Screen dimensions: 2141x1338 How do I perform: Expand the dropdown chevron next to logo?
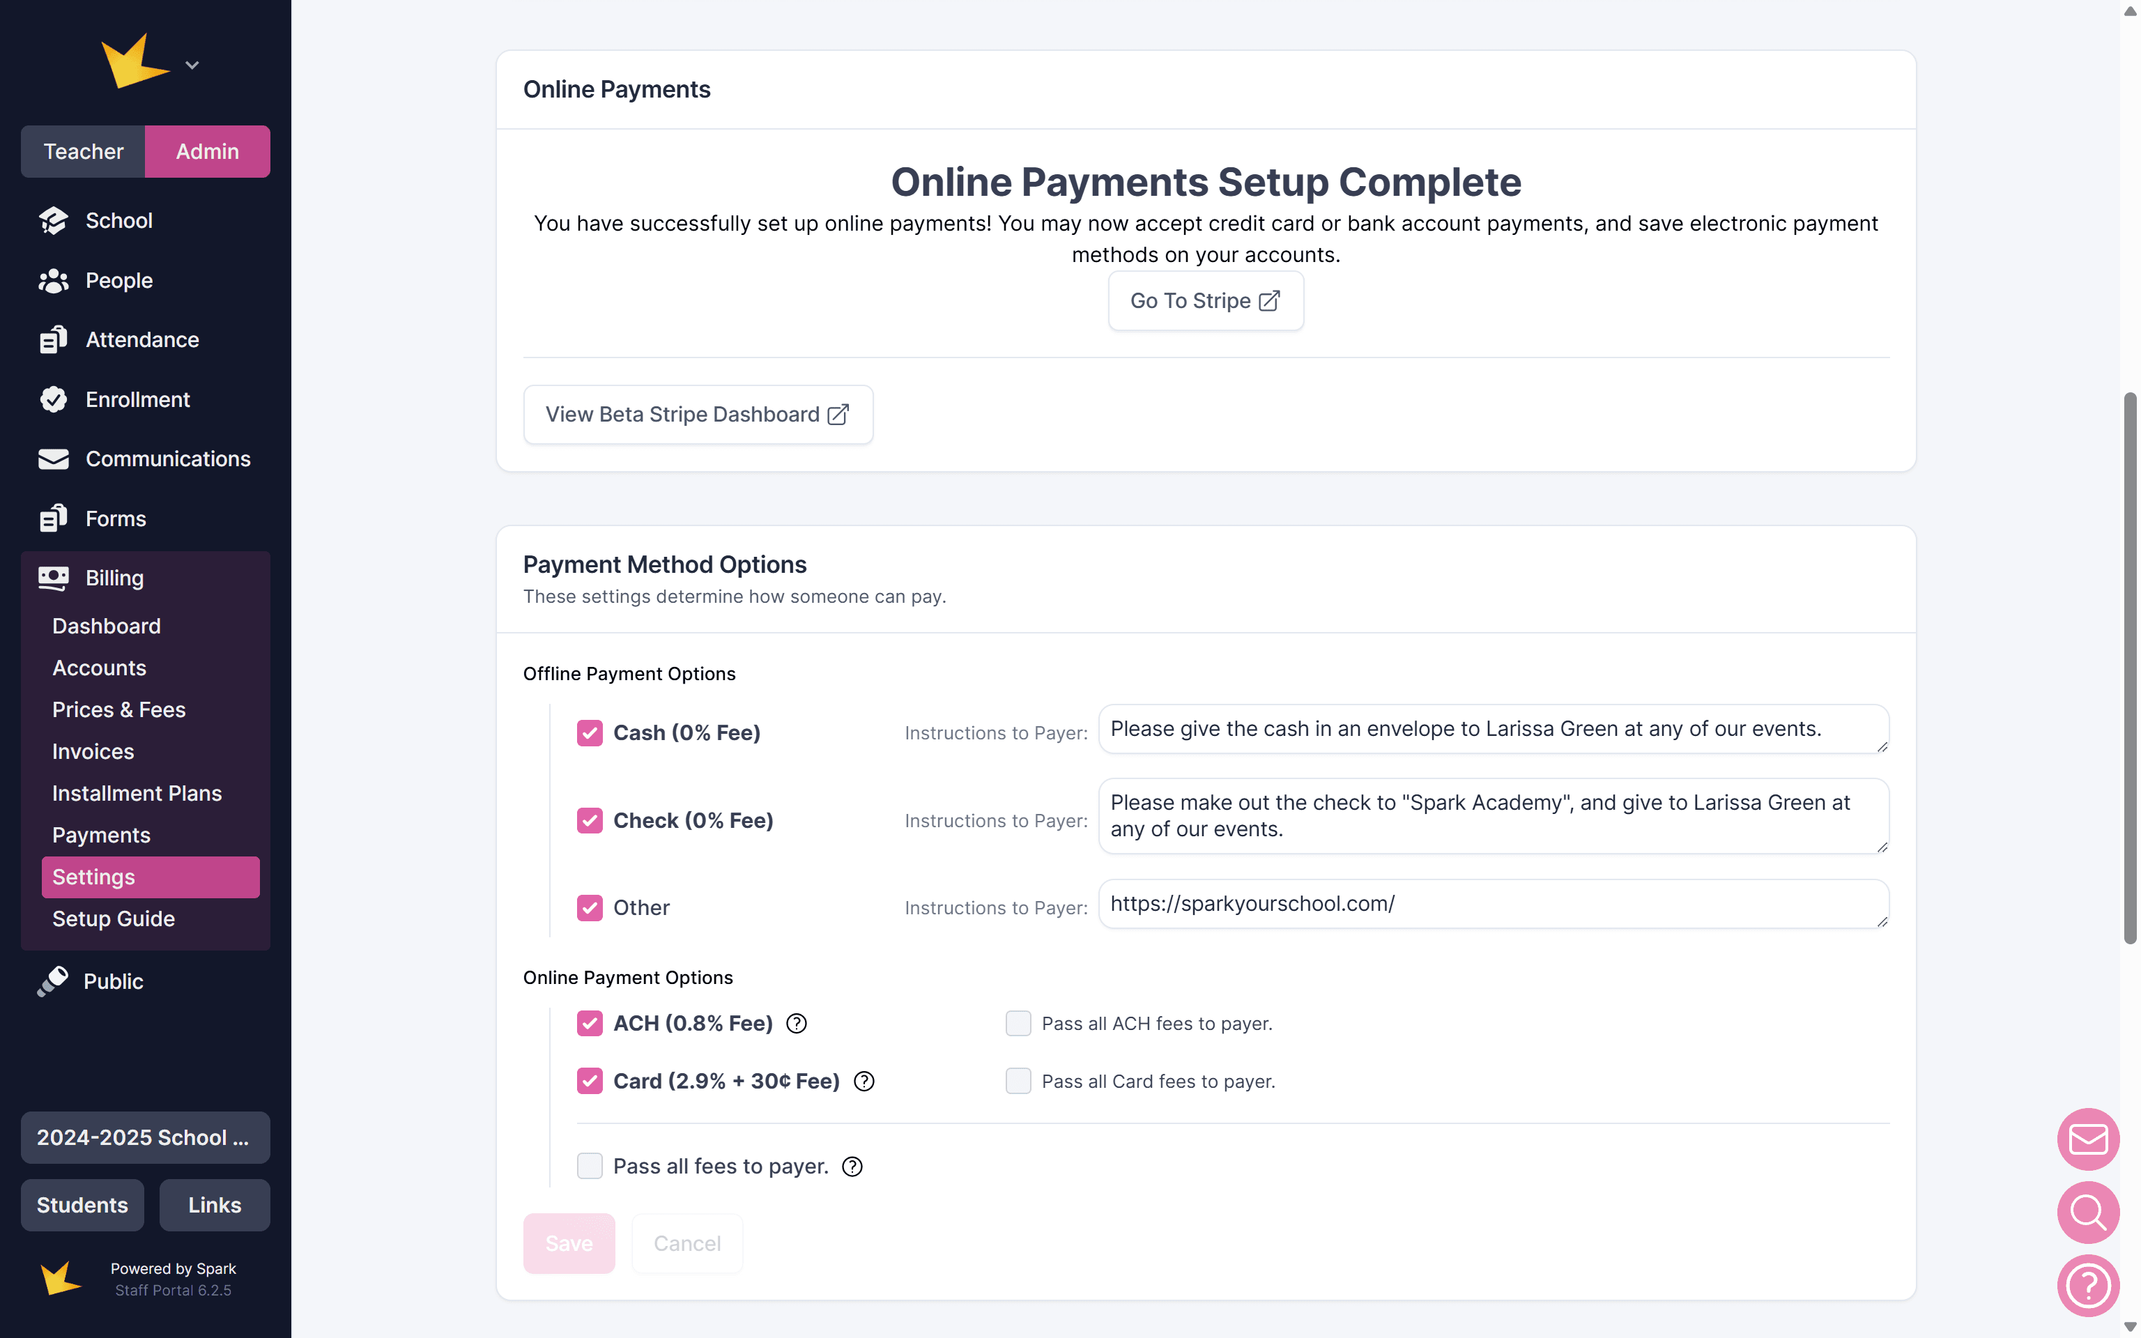coord(192,66)
